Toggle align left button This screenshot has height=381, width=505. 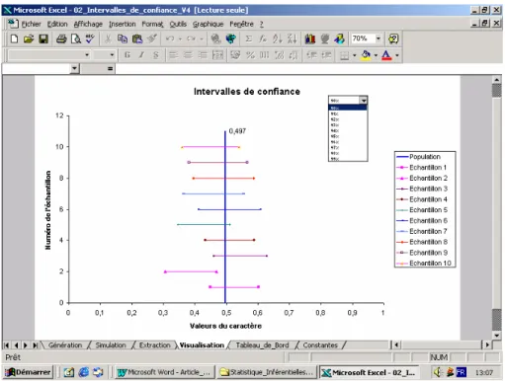(173, 55)
